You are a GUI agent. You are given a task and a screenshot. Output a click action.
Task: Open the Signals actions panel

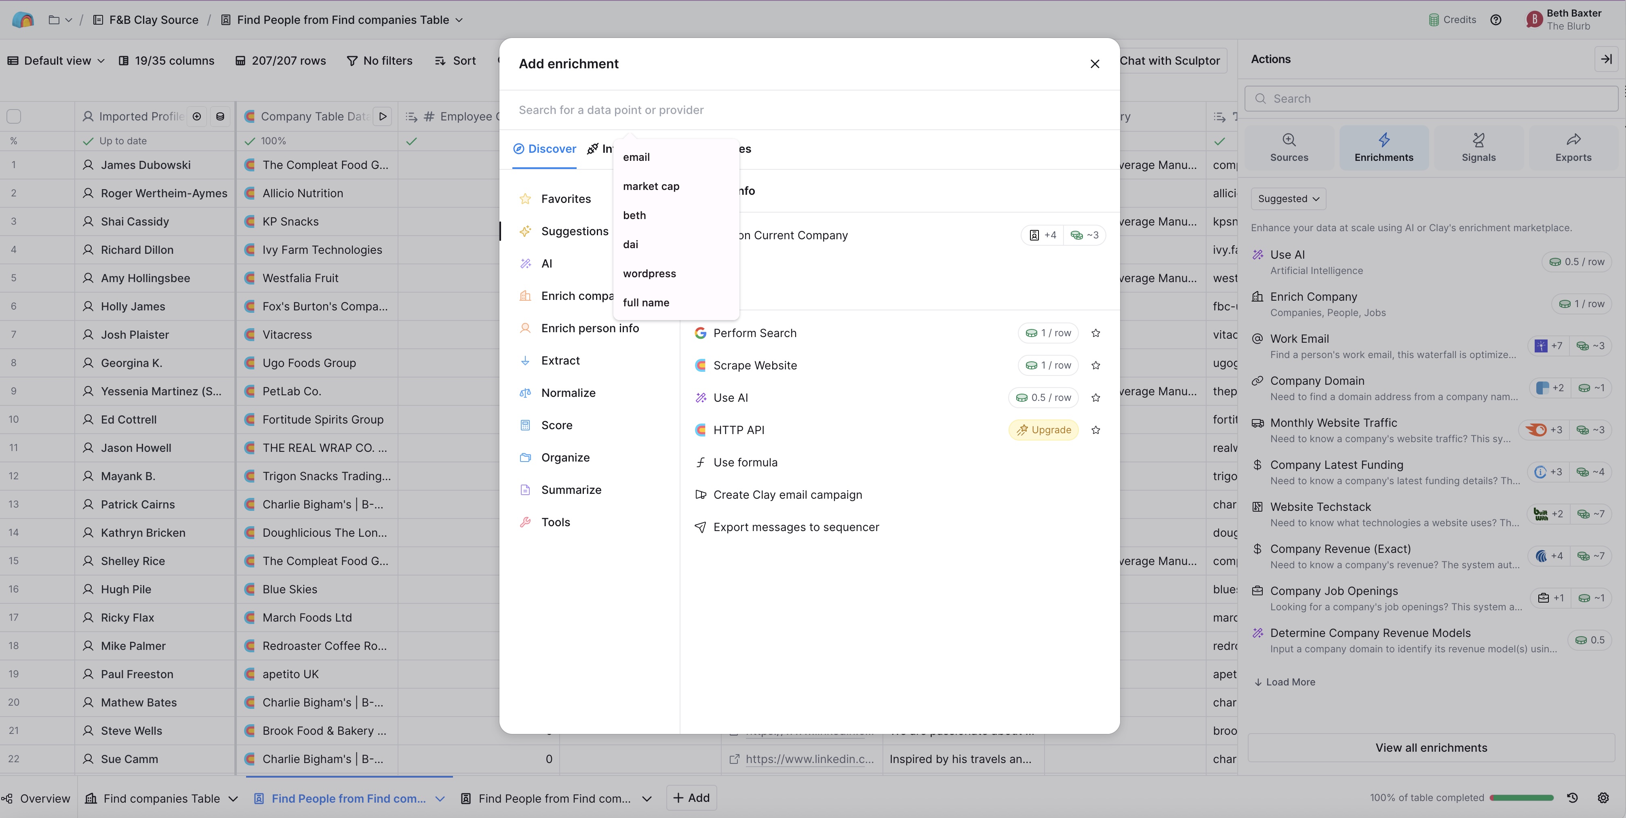(1478, 147)
